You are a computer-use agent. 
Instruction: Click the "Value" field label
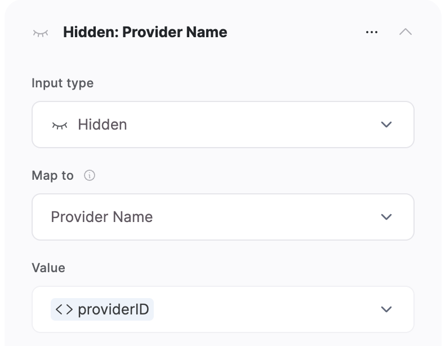pos(48,268)
